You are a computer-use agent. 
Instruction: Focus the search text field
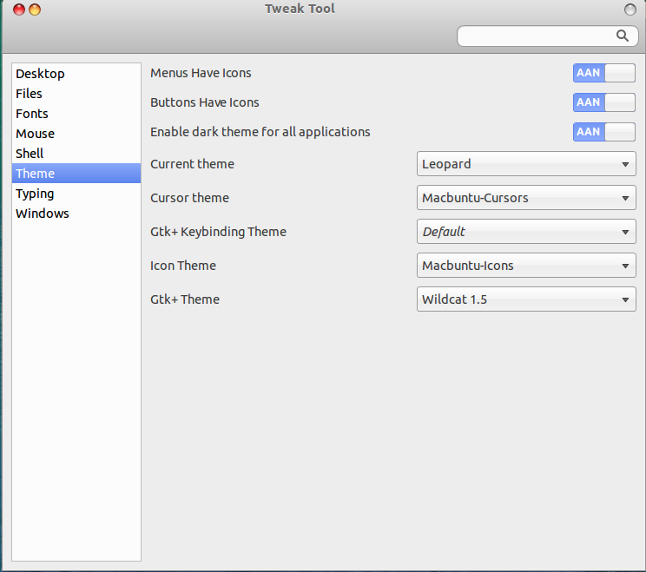[x=534, y=36]
